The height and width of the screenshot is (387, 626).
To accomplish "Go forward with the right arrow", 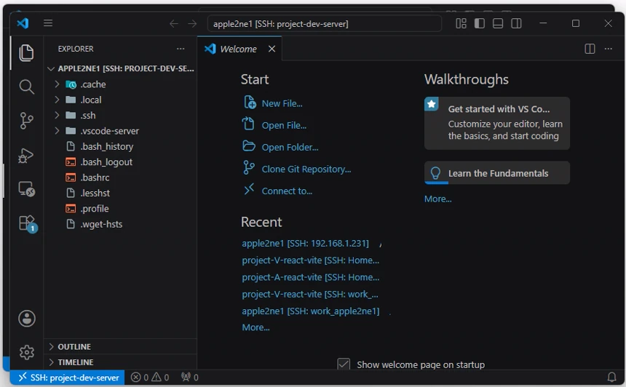I will click(x=192, y=24).
